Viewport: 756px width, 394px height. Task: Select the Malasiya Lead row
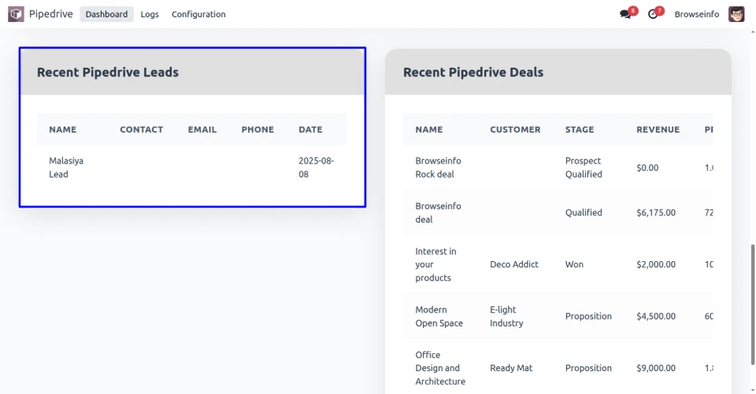66,168
